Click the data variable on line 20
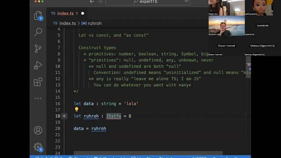This screenshot has height=158, width=281. point(79,129)
